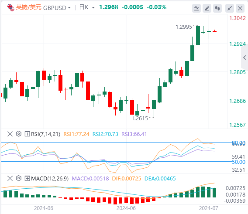Click the GBP/USD flag icon

click(11, 8)
